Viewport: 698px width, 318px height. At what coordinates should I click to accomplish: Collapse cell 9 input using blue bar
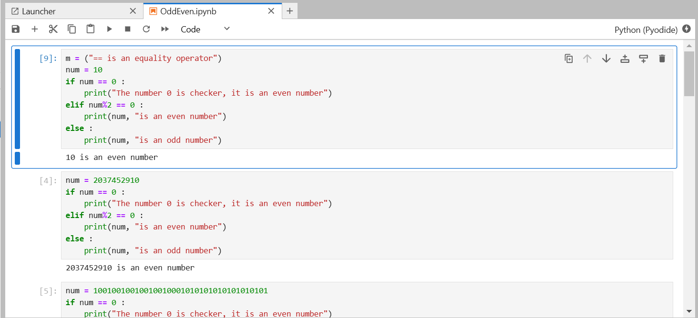[17, 99]
